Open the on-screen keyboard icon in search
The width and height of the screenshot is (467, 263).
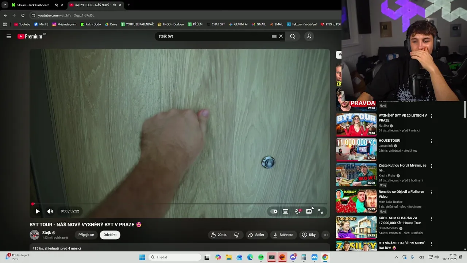point(274,36)
